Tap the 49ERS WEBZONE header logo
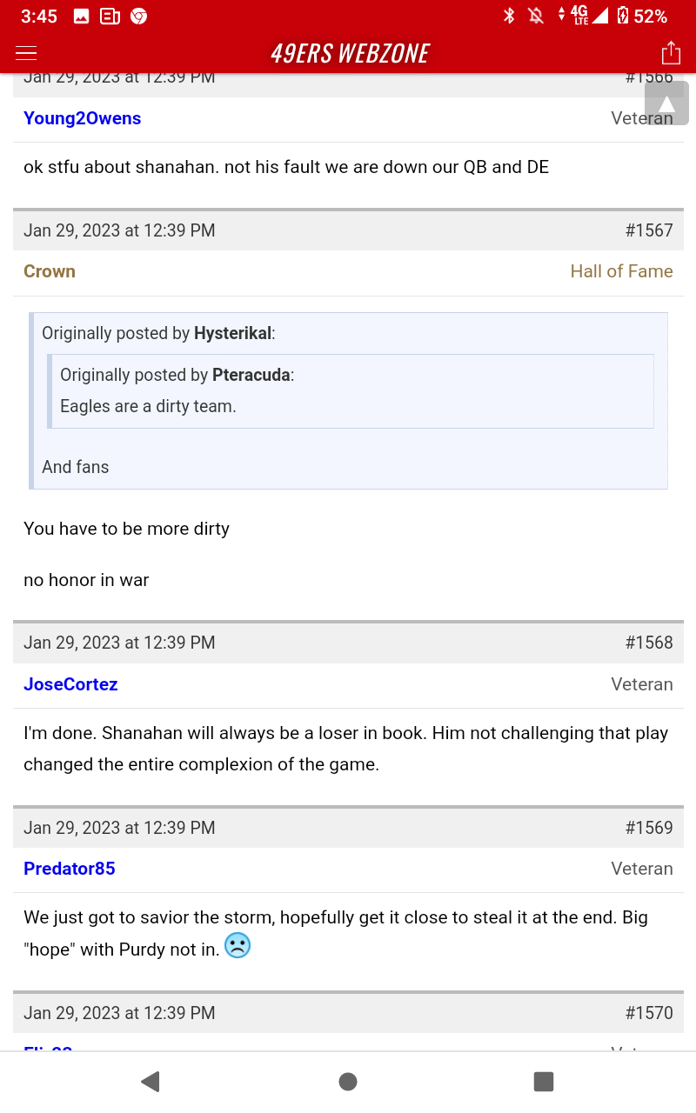696x1113 pixels. [x=350, y=54]
